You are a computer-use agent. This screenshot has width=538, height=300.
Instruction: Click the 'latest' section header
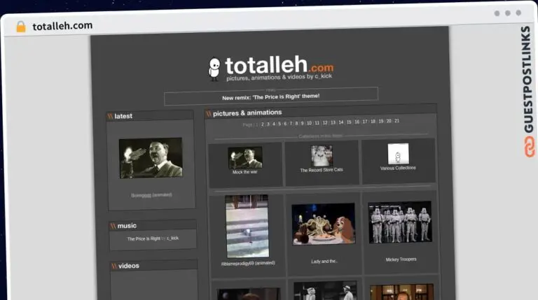coord(123,116)
